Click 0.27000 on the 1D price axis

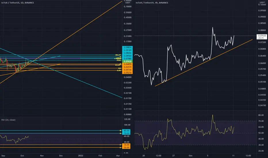point(128,30)
